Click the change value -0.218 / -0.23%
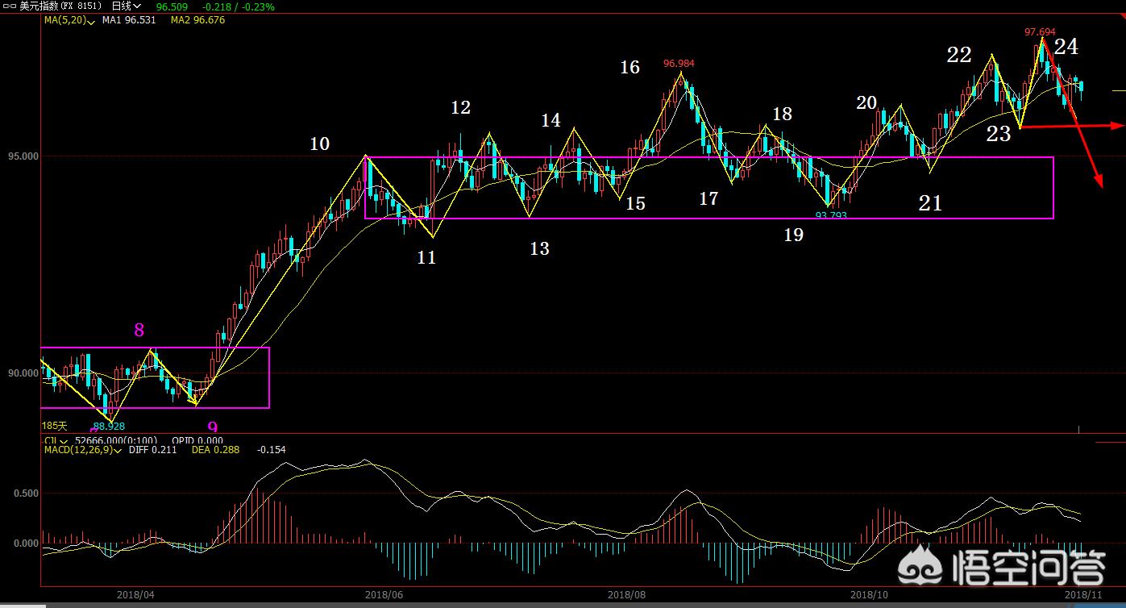Screen dimensions: 1126x608 click(x=237, y=6)
